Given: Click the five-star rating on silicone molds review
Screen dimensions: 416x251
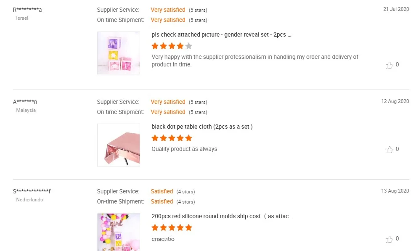Looking at the screenshot, I should coord(172,227).
